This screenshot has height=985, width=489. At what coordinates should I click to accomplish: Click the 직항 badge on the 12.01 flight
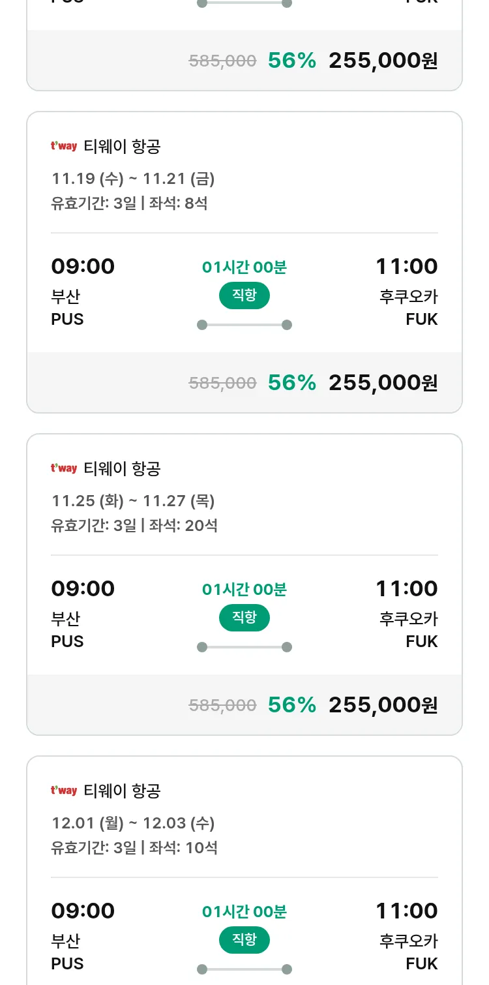point(244,940)
